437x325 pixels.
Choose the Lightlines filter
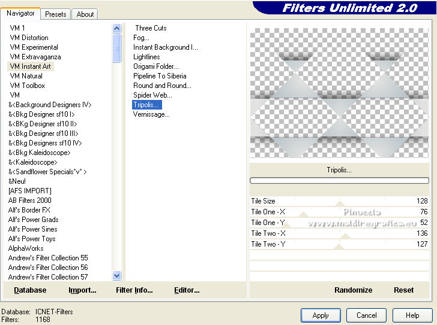pyautogui.click(x=146, y=57)
